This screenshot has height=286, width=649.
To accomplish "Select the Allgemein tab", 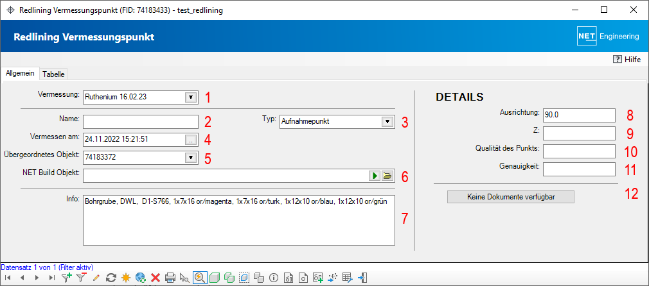I will coord(20,72).
